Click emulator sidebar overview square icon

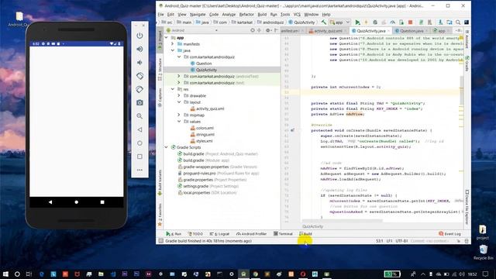coord(139,157)
